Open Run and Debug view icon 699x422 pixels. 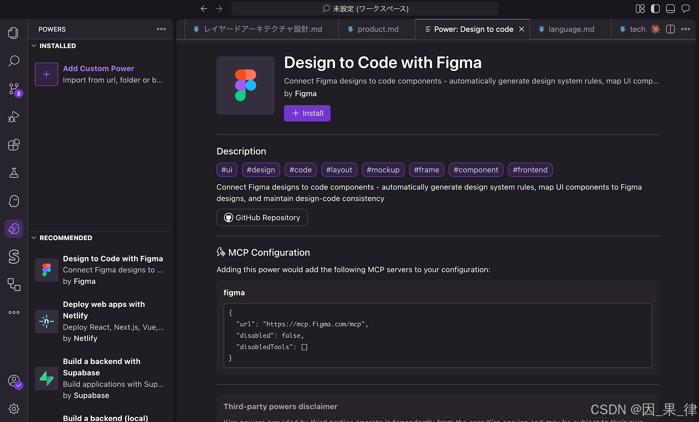pos(14,117)
